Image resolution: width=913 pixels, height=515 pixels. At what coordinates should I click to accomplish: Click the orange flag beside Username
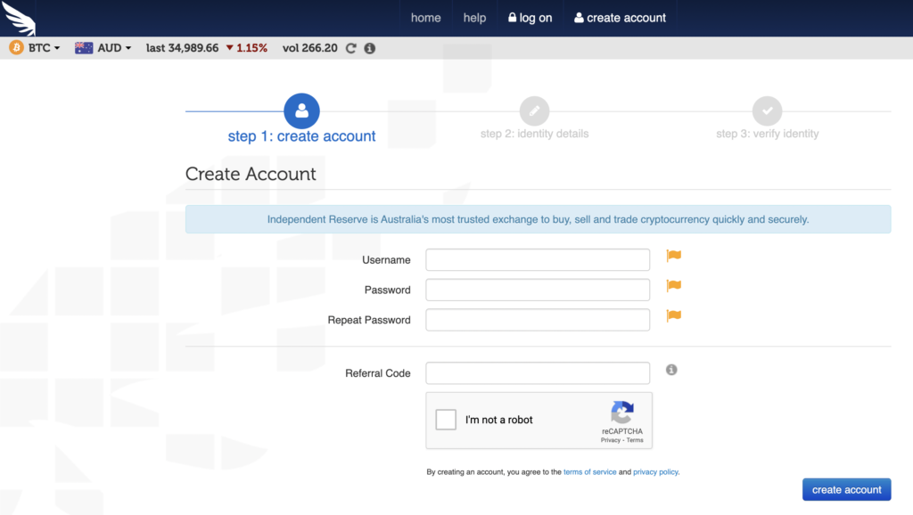tap(674, 256)
